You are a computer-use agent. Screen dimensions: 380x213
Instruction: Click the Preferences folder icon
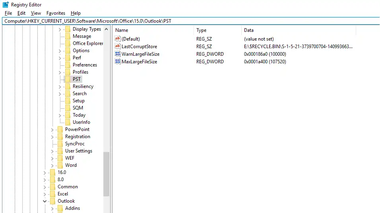[68, 65]
